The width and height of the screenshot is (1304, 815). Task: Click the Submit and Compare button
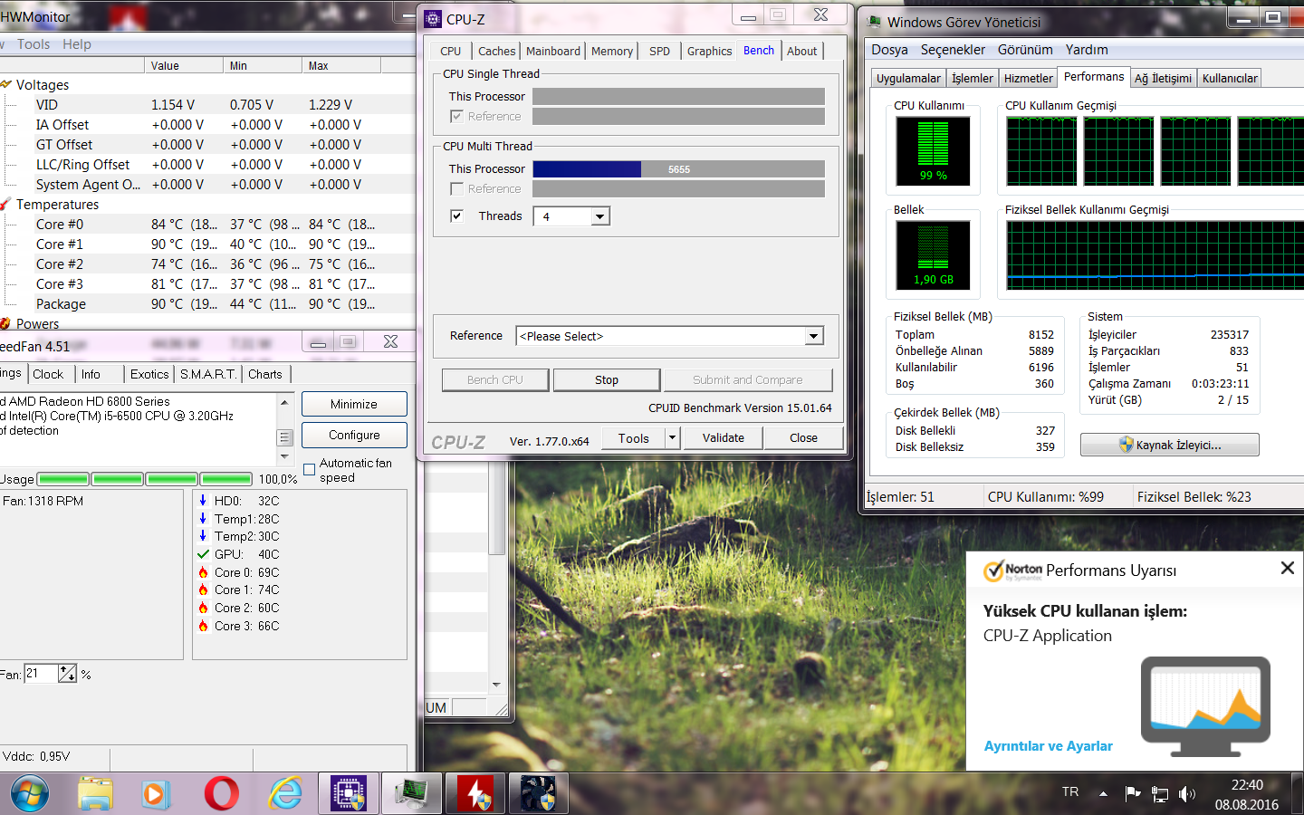748,380
